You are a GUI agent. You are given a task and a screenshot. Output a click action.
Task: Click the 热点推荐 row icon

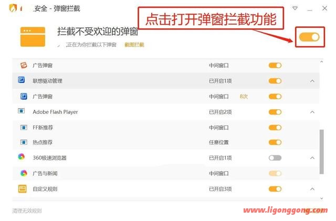pyautogui.click(x=24, y=142)
